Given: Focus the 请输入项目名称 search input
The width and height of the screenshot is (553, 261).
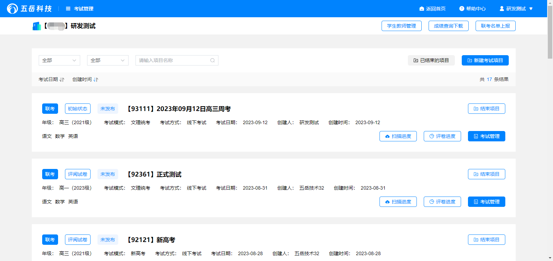Looking at the screenshot, I should click(x=173, y=60).
